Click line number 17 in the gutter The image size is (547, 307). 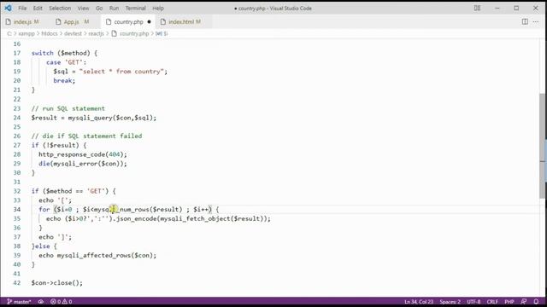pos(17,53)
